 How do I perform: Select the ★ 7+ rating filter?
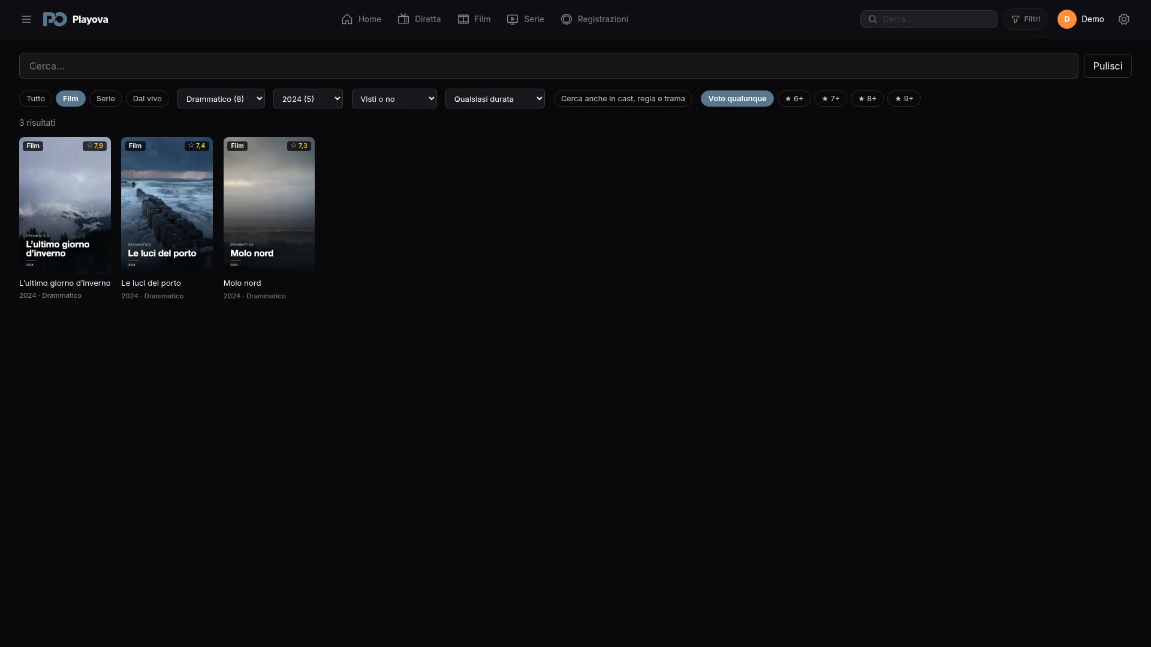[x=830, y=99]
